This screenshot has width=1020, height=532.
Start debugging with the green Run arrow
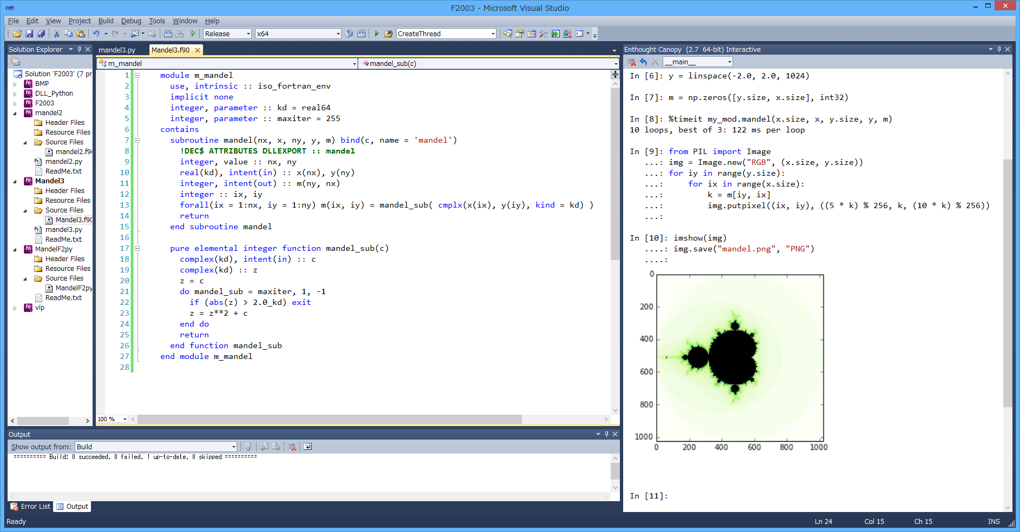pyautogui.click(x=377, y=34)
